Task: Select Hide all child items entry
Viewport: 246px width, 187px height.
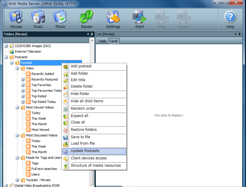Action: [94, 101]
